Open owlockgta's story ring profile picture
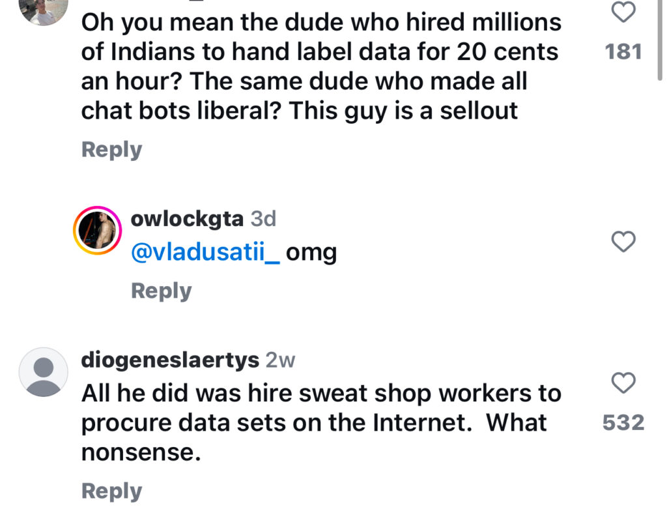667x520 pixels. [x=98, y=231]
